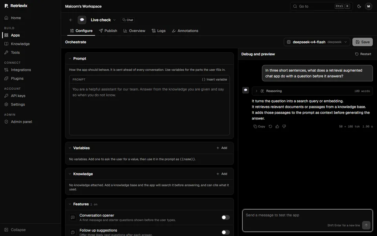The height and width of the screenshot is (236, 377).
Task: Enable the Follow up suggestions toggle
Action: pyautogui.click(x=225, y=232)
